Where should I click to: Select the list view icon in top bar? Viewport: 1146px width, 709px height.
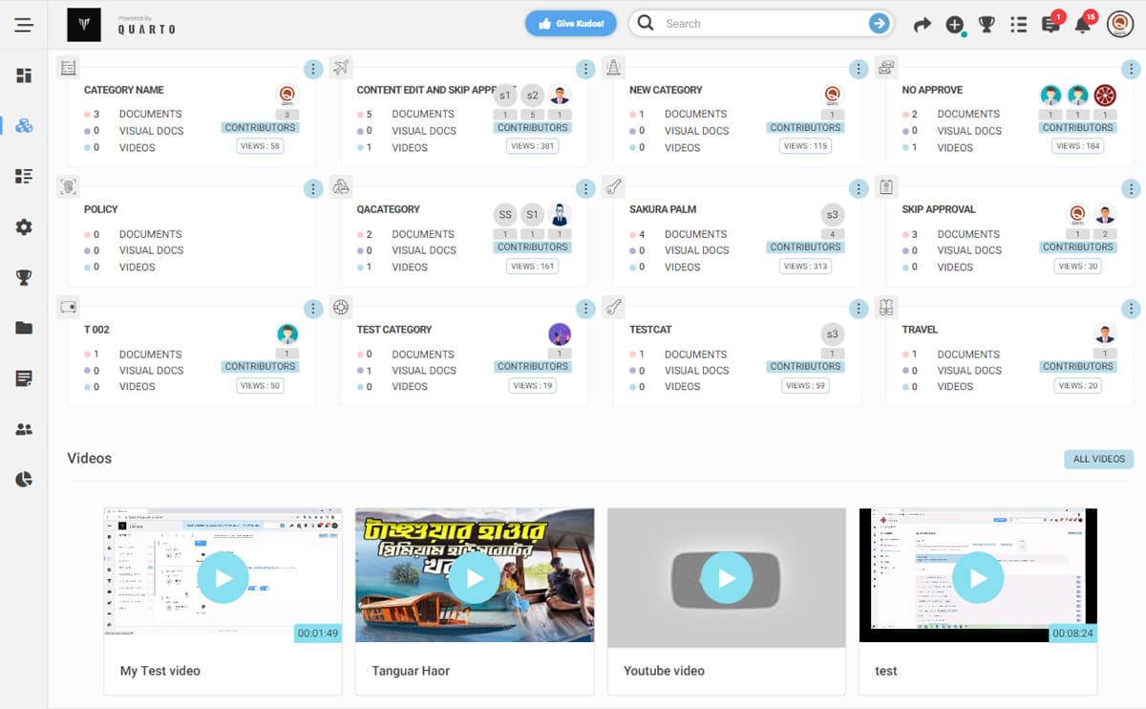[1019, 25]
